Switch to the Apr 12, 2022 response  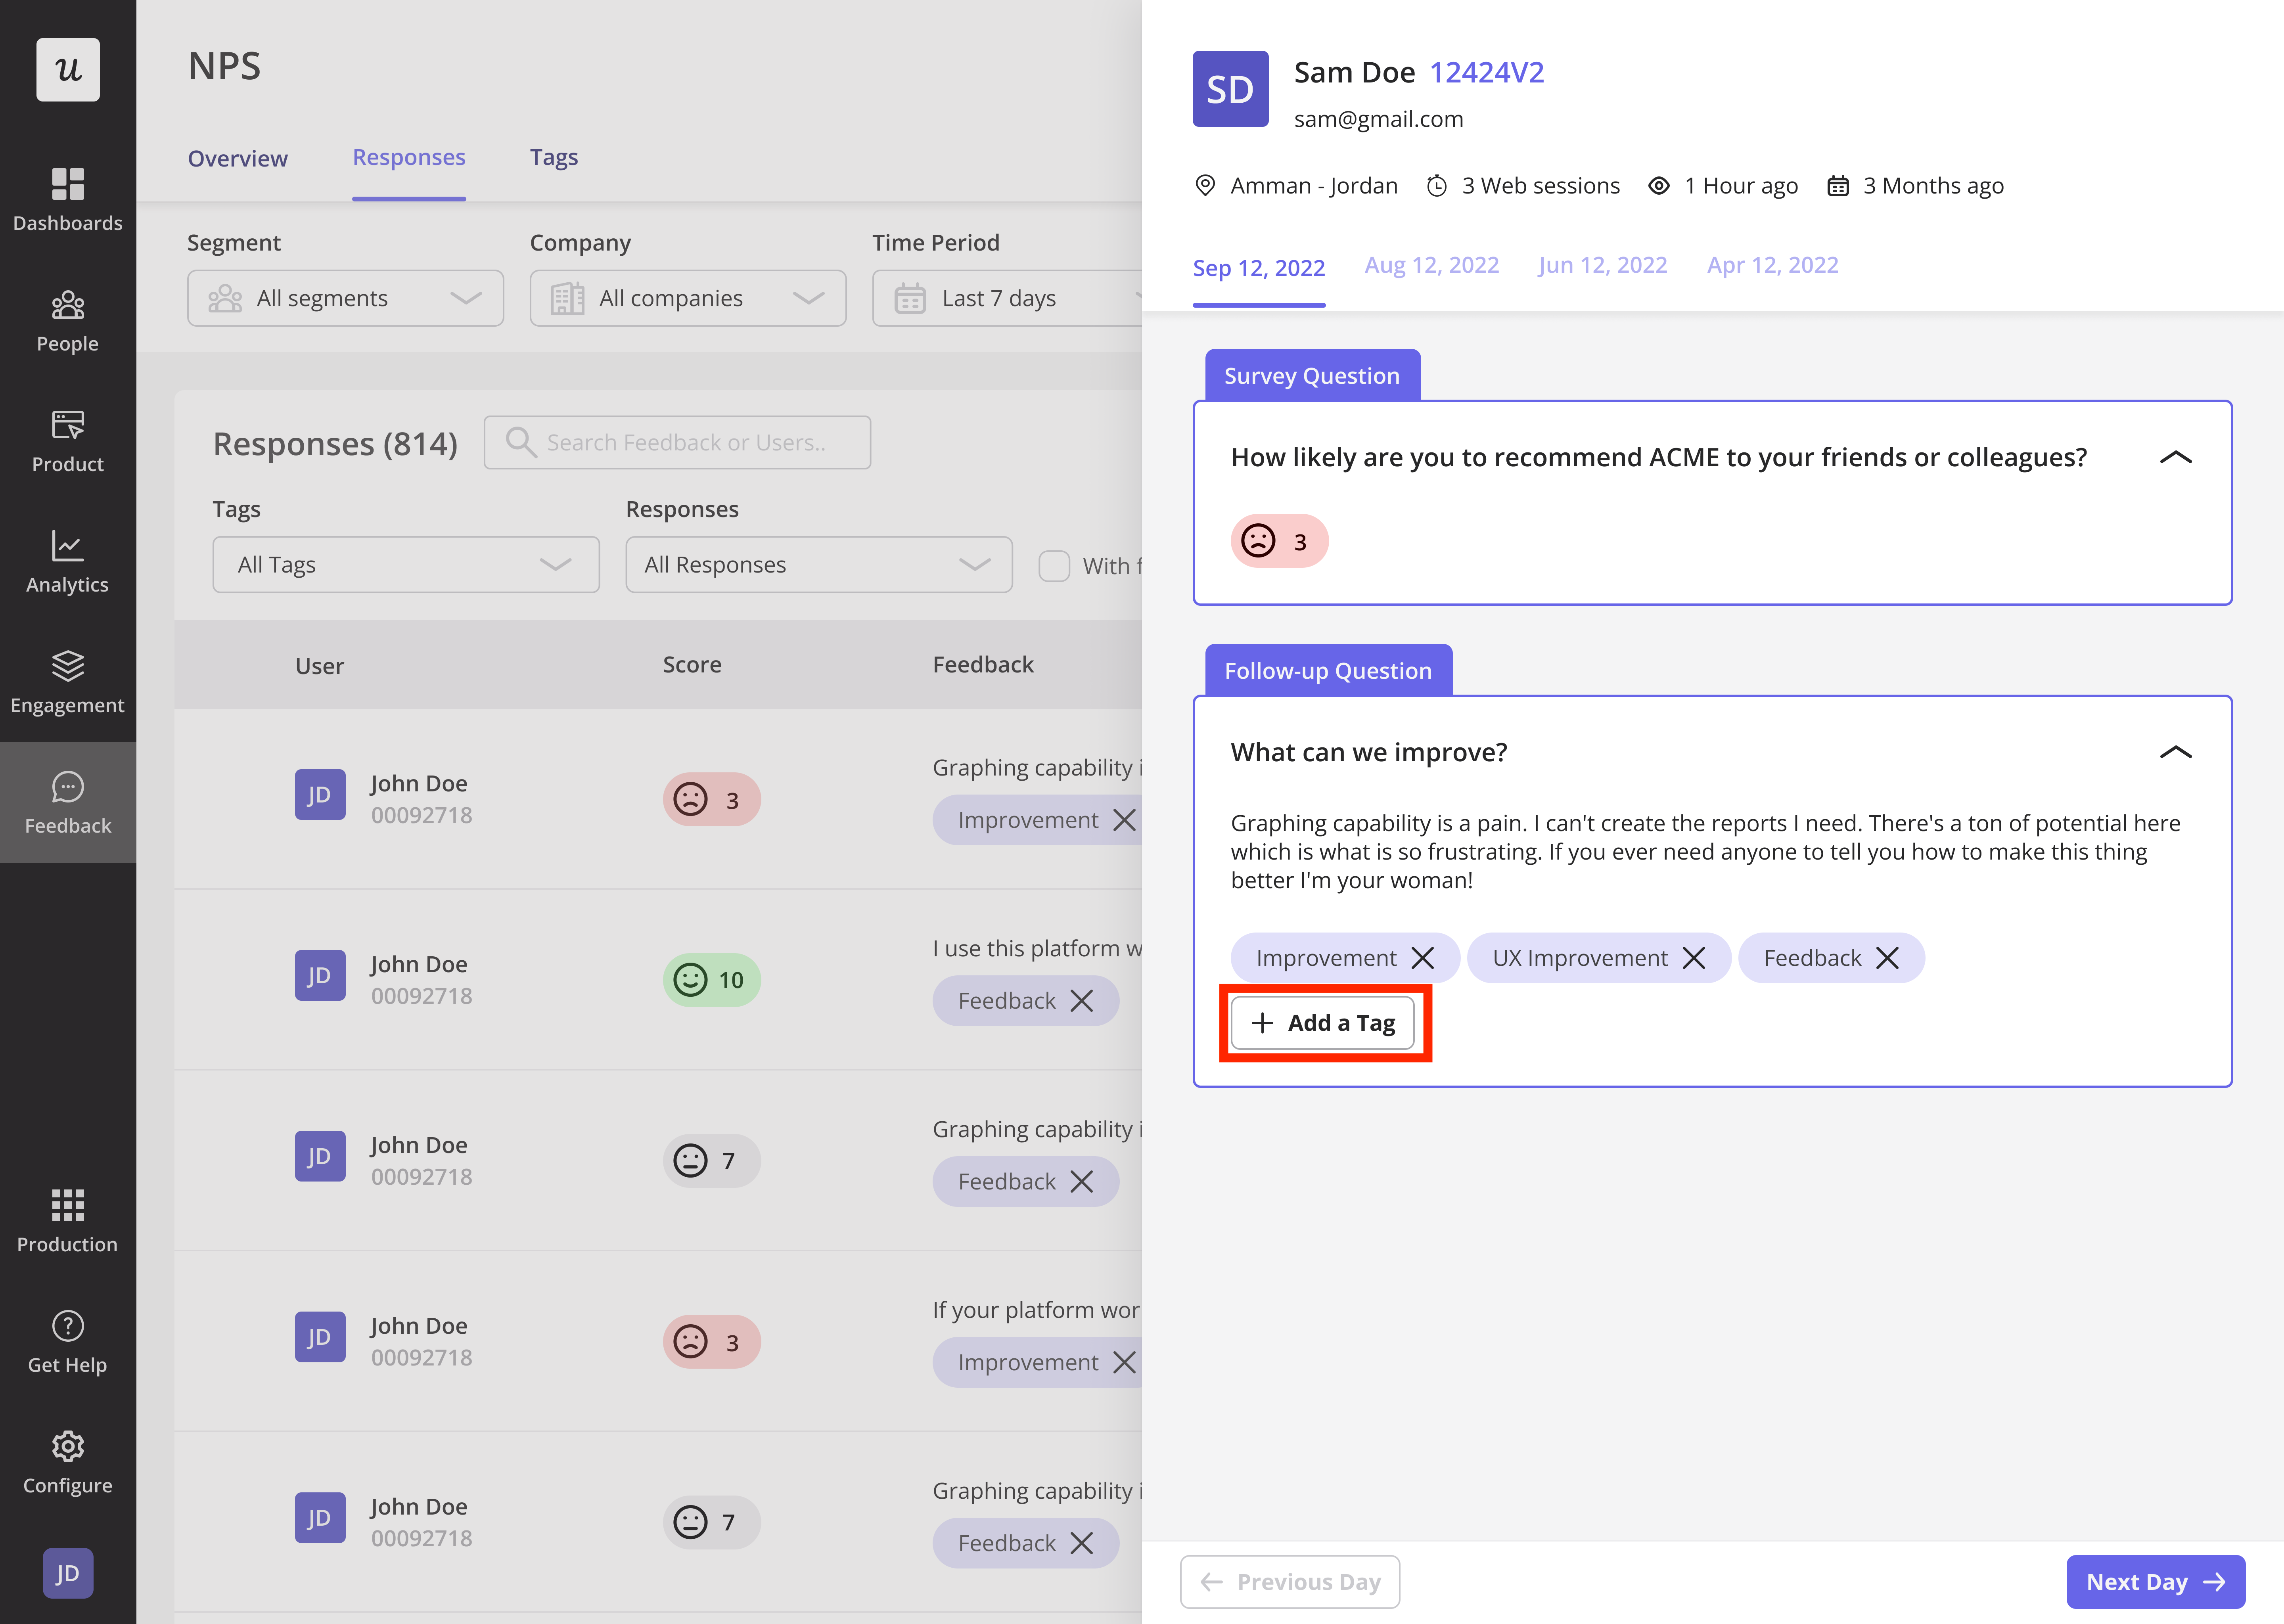1773,265
